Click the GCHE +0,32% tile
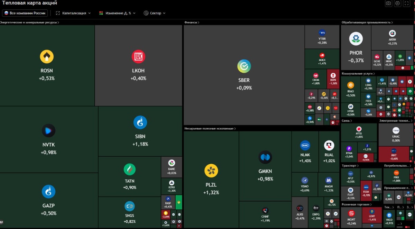415x229 pixels. [377, 60]
